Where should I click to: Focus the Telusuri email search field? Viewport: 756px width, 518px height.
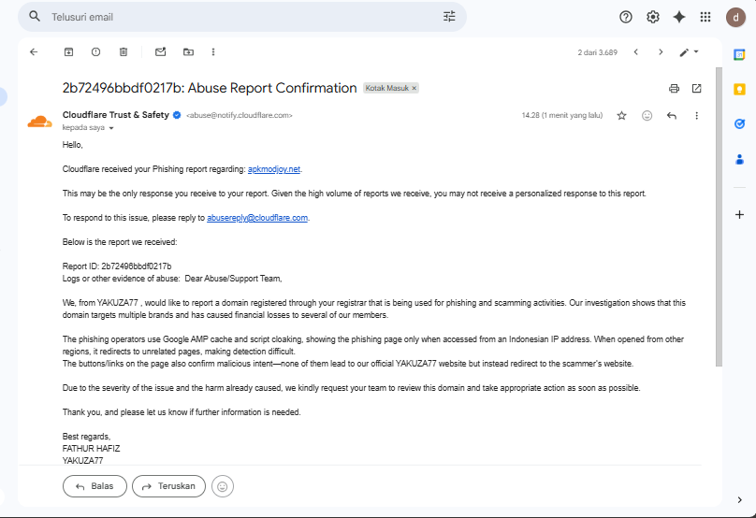[x=241, y=17]
